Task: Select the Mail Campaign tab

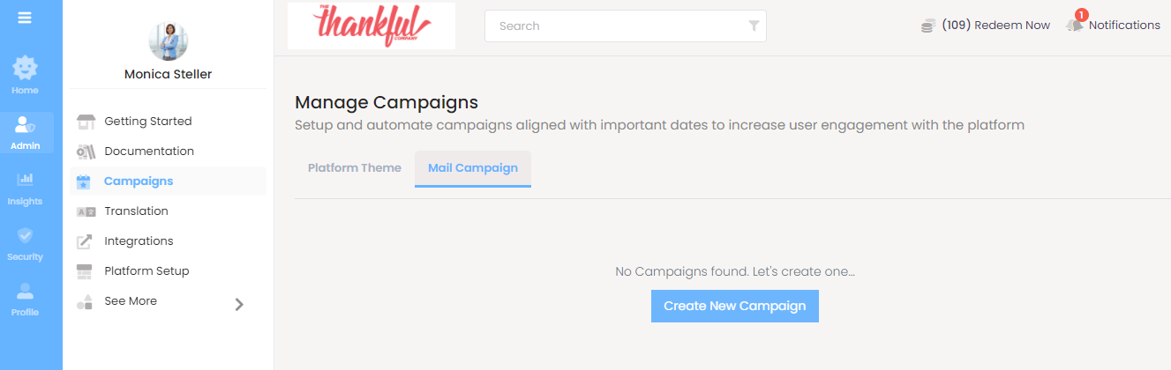Action: (472, 168)
